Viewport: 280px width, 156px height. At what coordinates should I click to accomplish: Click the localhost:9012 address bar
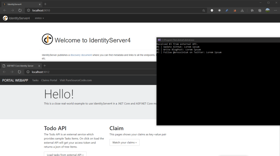[90, 72]
